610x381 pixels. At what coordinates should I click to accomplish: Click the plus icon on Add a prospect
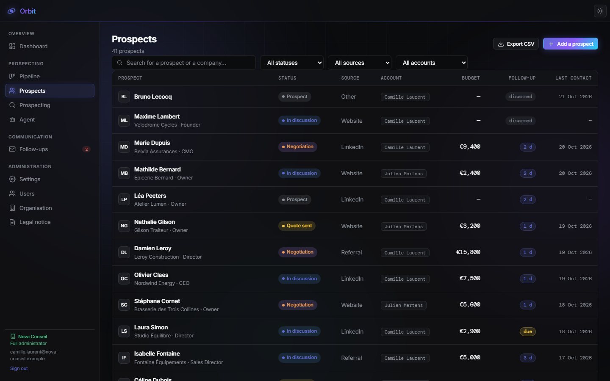pos(551,44)
